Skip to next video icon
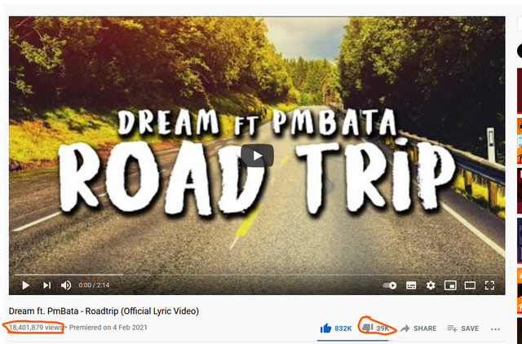522x344 pixels. (x=47, y=285)
